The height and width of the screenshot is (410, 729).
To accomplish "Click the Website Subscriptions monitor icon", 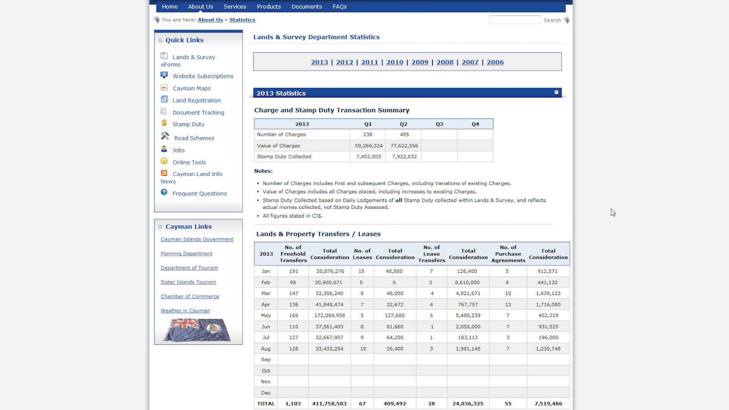I will click(x=164, y=75).
